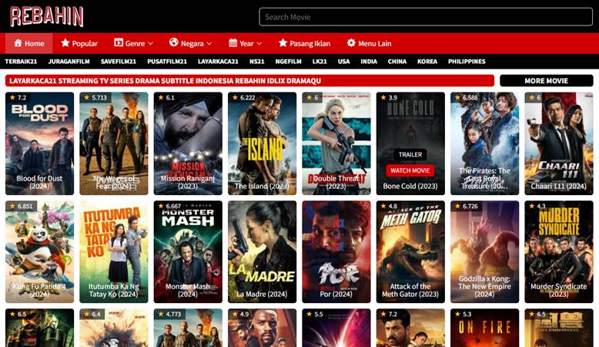This screenshot has height=347, width=599.
Task: Open the third-row poster rated 5.5
Action: [x=336, y=328]
